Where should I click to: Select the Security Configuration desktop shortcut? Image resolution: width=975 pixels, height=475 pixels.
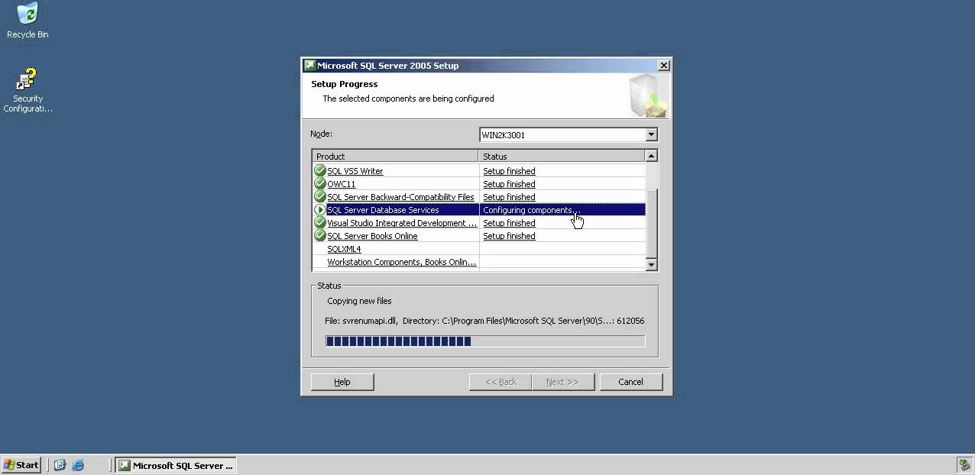(28, 91)
